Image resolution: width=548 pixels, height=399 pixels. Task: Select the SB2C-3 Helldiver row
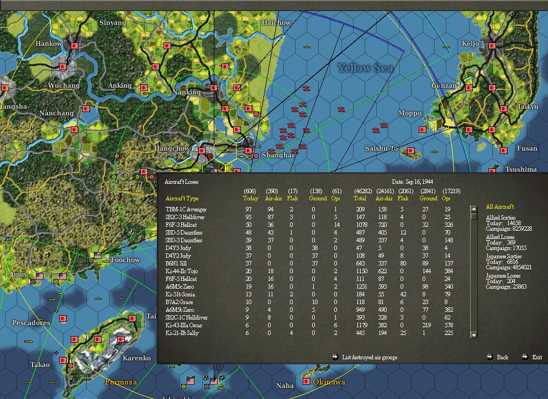[309, 217]
